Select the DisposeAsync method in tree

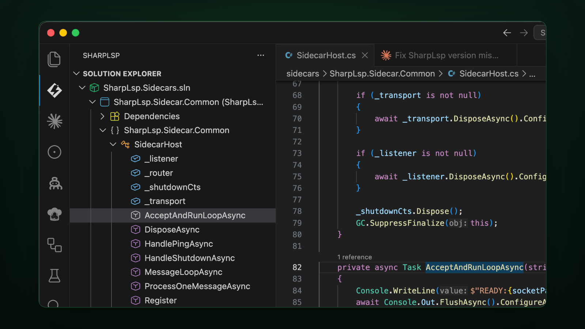[x=173, y=230]
